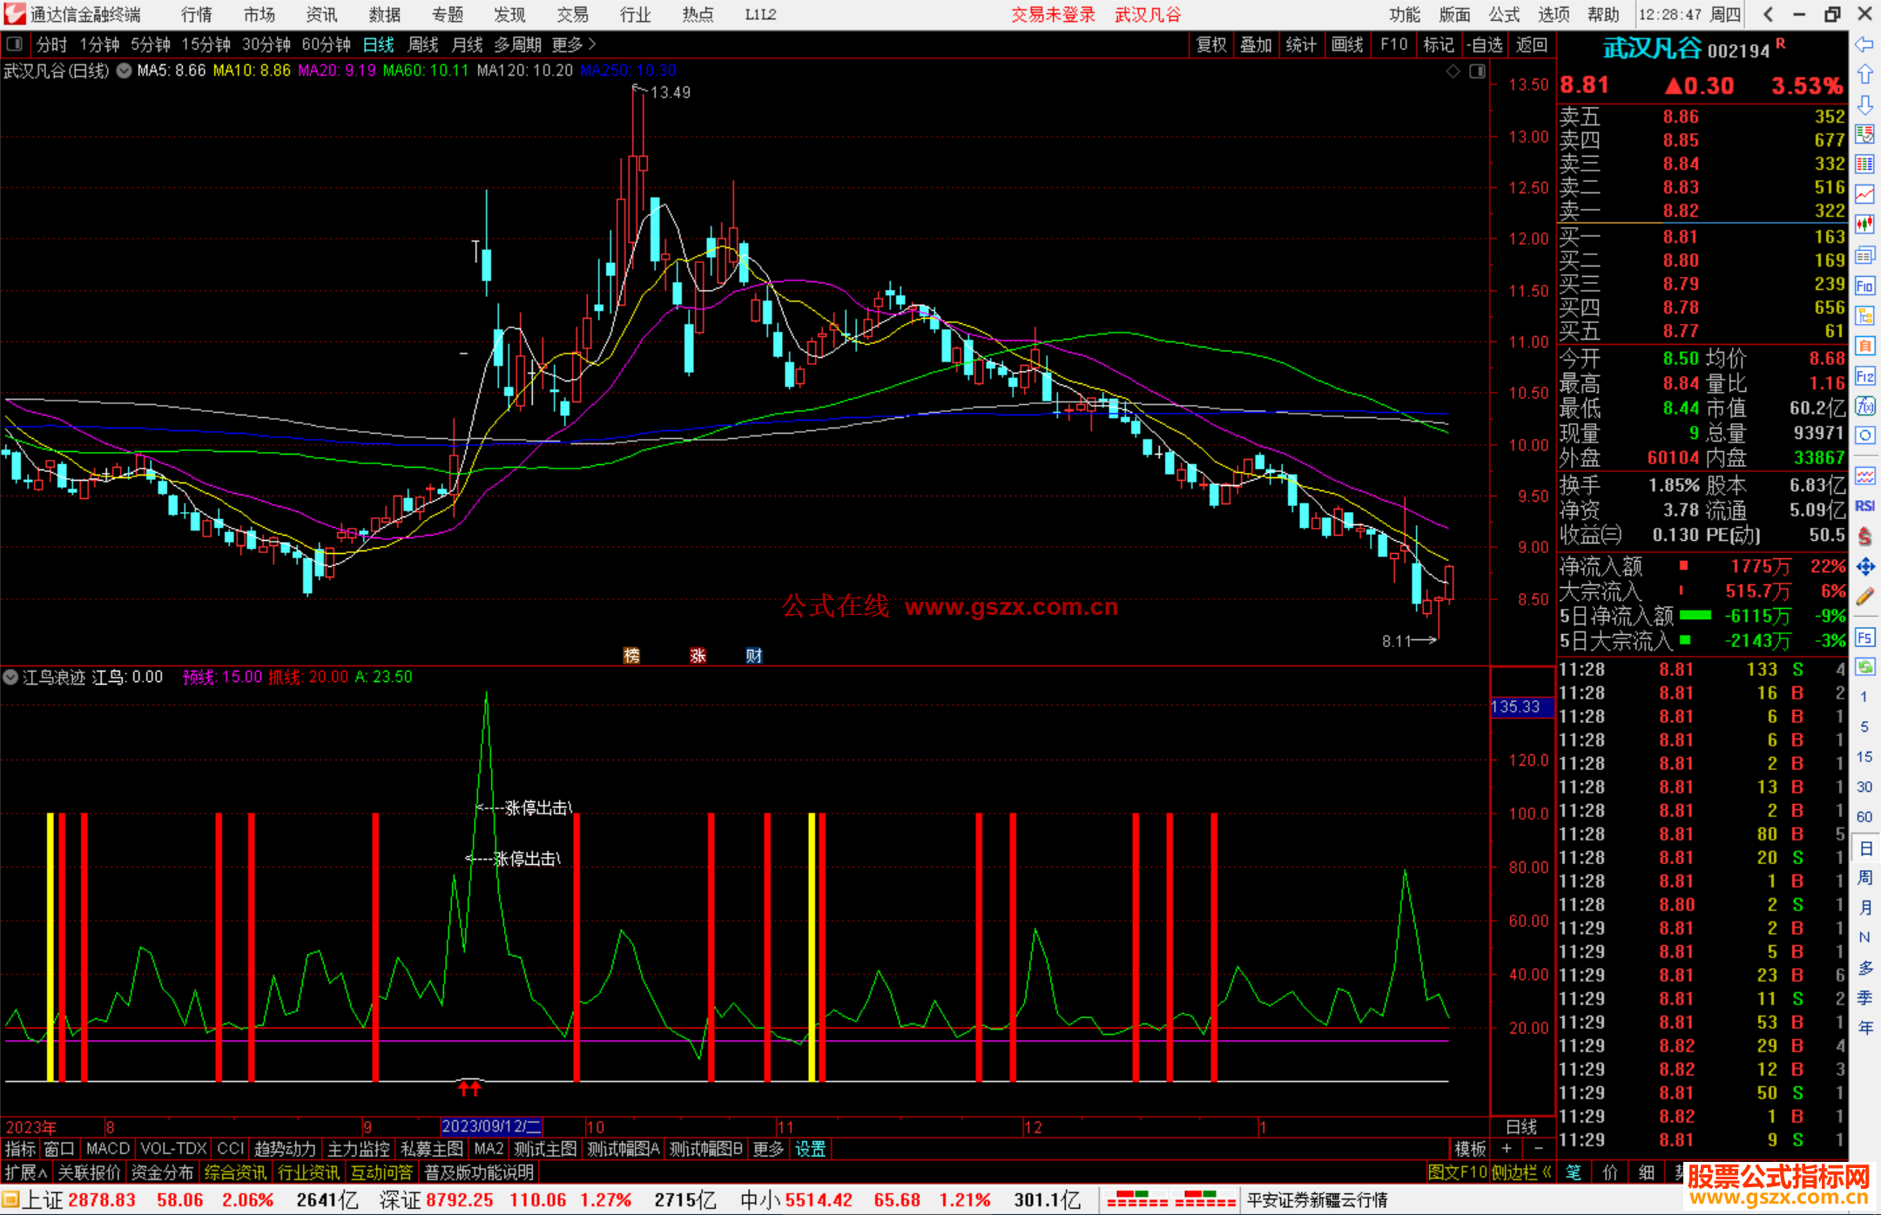This screenshot has height=1215, width=1881.
Task: Click the F12 sidebar icon
Action: point(1864,376)
